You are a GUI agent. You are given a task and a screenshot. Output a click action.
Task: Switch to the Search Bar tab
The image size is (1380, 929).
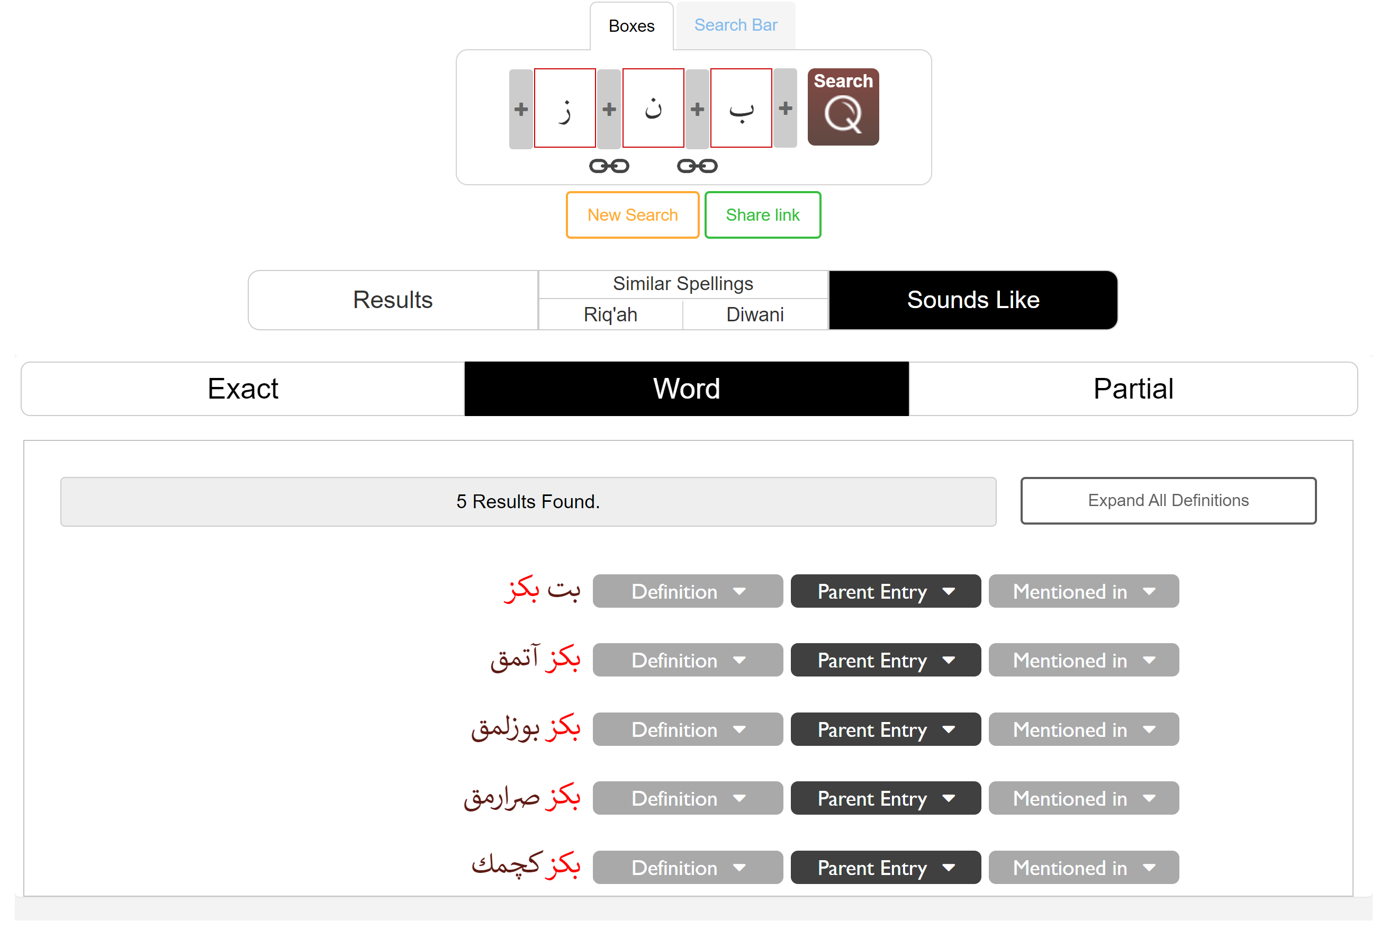pyautogui.click(x=735, y=25)
